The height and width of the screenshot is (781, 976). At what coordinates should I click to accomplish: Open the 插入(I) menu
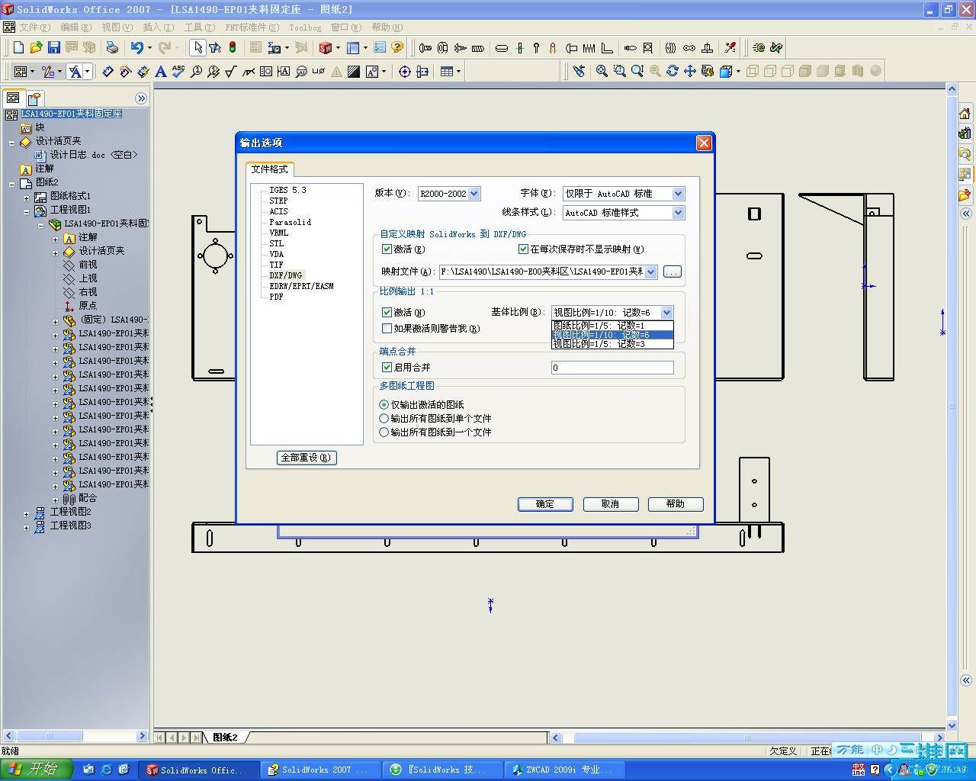159,27
